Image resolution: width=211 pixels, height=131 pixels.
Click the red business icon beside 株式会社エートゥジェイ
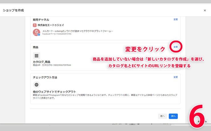tap(35, 25)
